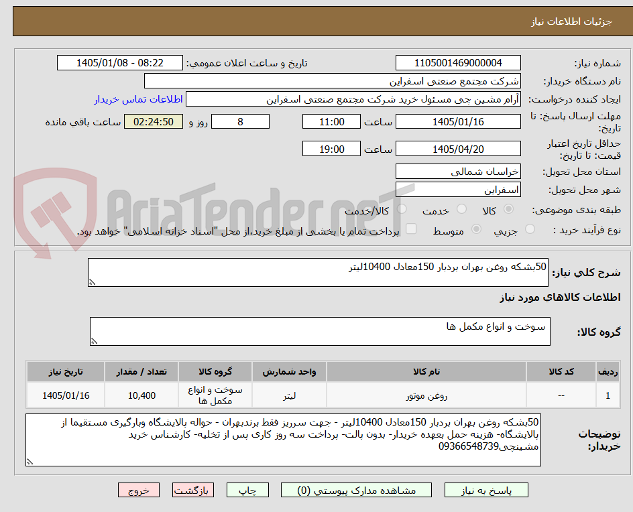This screenshot has height=512, width=633.
Task: Click the response deadline date 1405/01/16 field
Action: pyautogui.click(x=458, y=121)
